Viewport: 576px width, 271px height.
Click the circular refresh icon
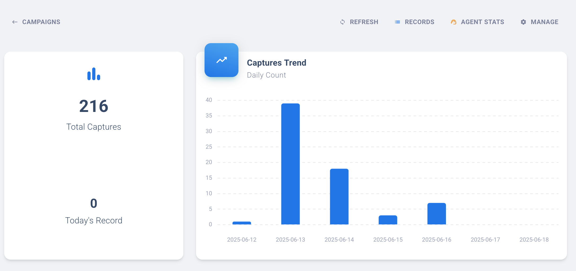[343, 22]
